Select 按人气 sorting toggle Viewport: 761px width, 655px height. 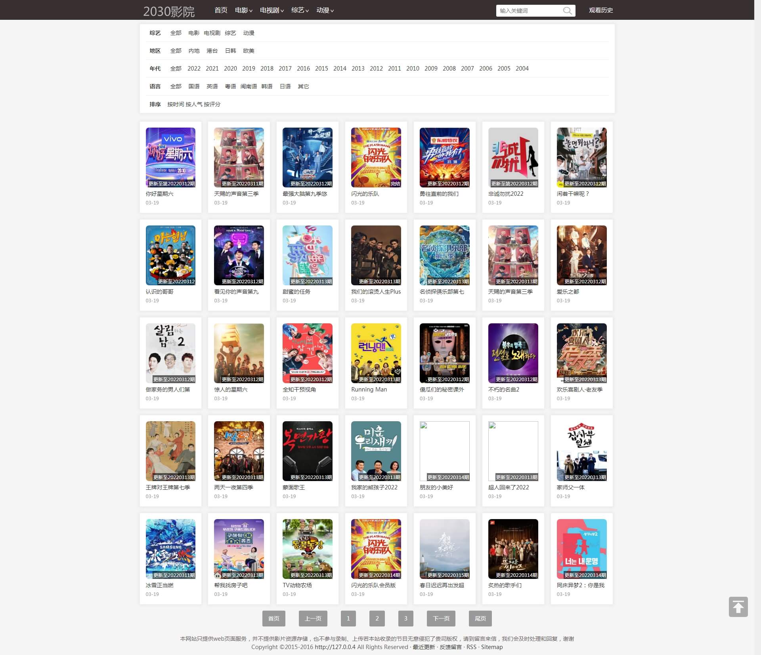coord(194,103)
